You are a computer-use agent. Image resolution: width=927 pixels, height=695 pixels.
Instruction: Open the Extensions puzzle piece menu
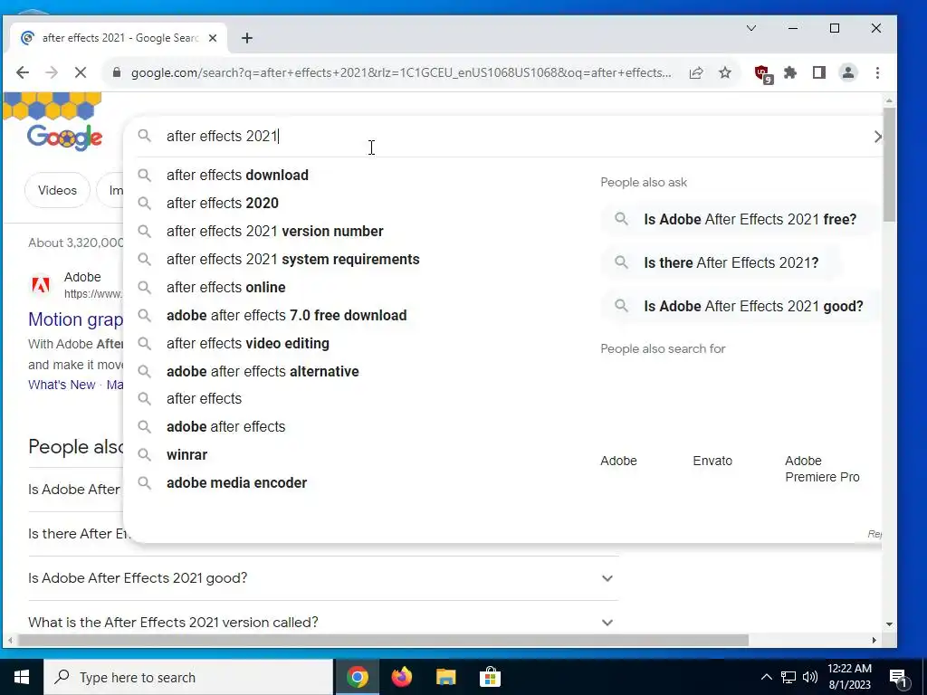pos(789,72)
